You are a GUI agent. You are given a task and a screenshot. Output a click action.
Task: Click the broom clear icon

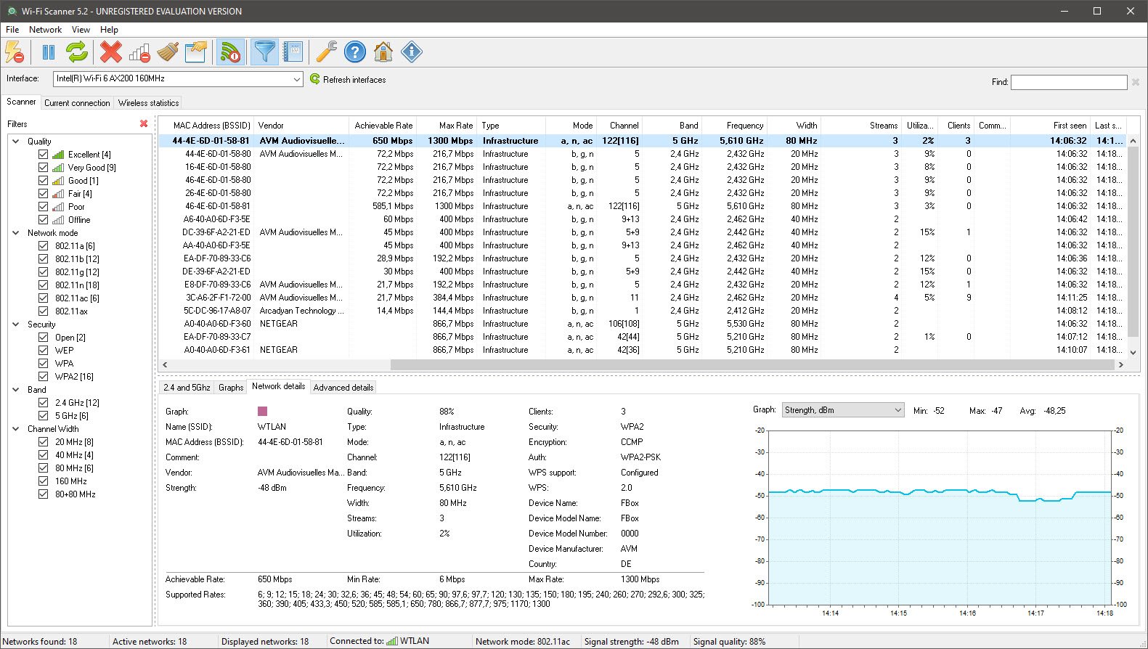coord(168,52)
